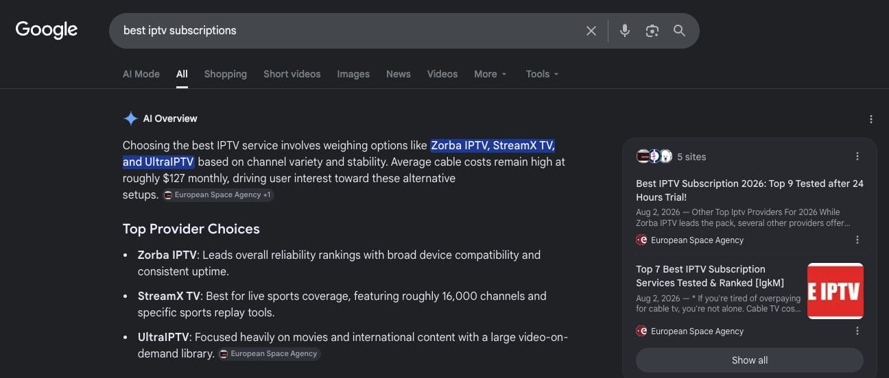
Task: Open three-dot menu for the Top 7 result
Action: (857, 331)
